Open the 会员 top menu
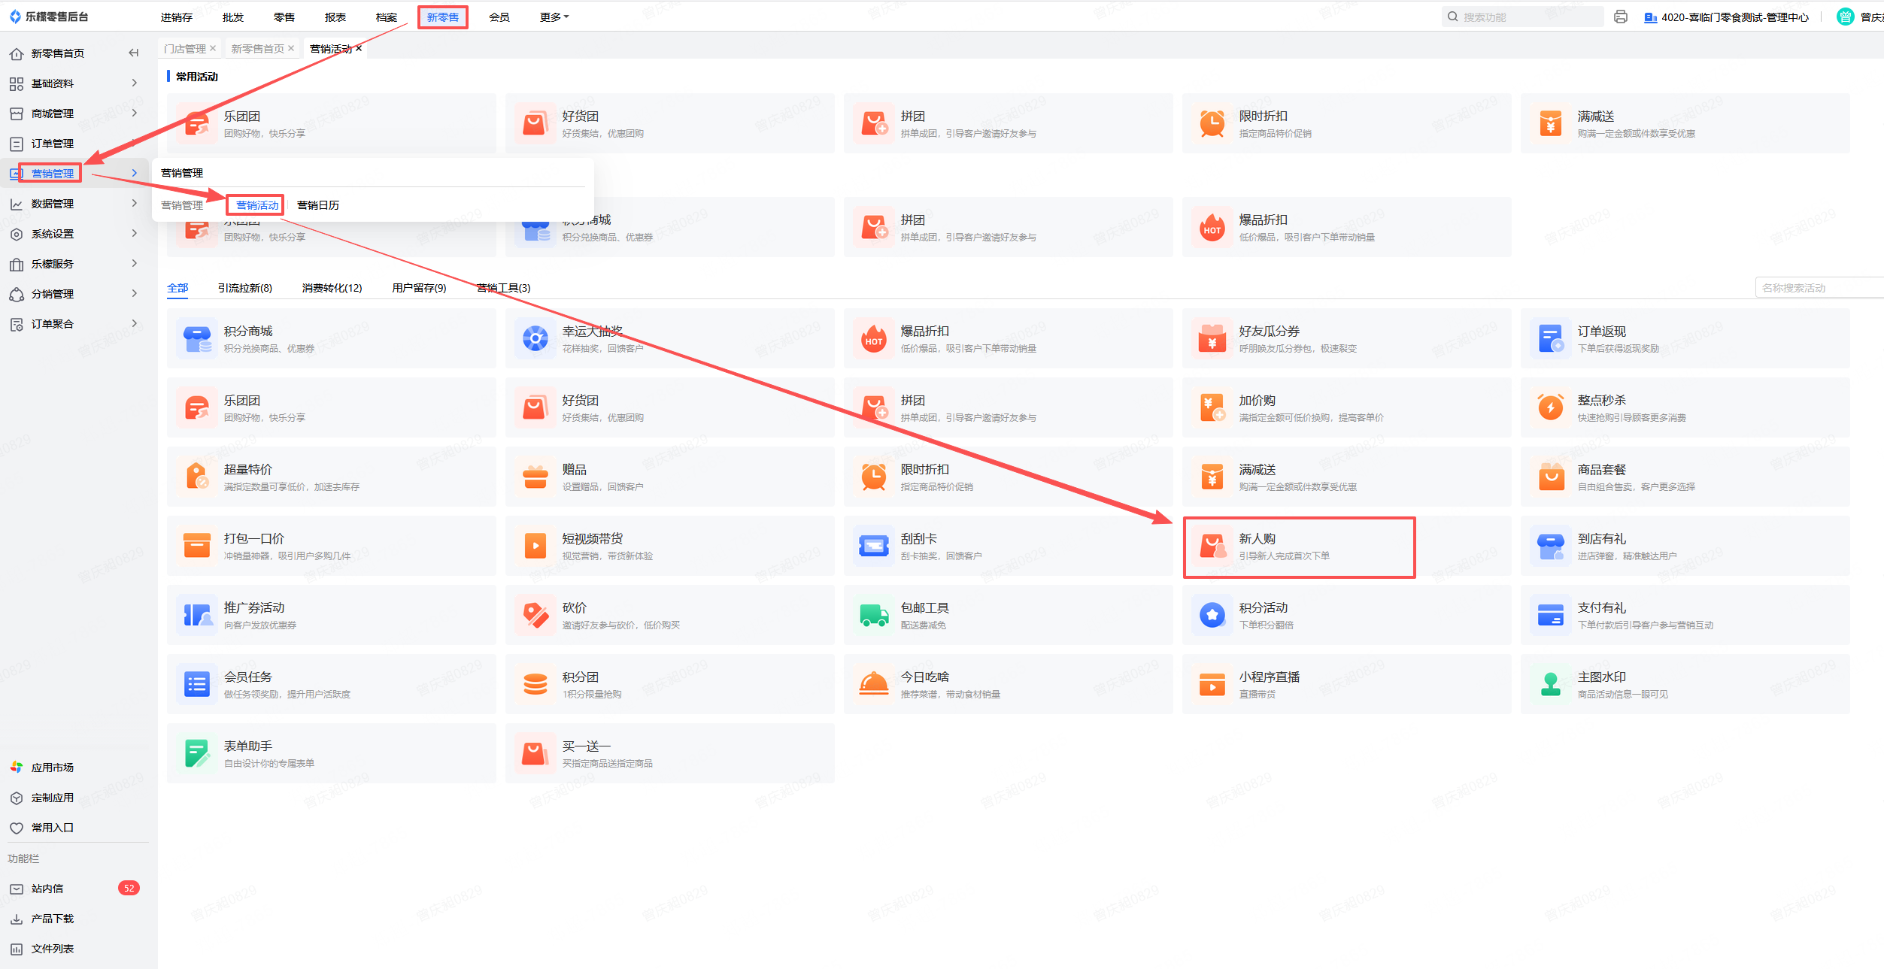 499,17
